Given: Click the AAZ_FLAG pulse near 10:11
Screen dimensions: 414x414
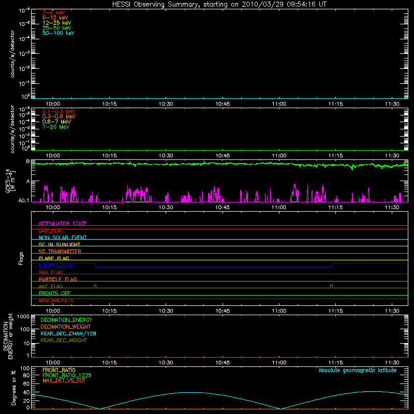Looking at the screenshot, I should click(95, 287).
